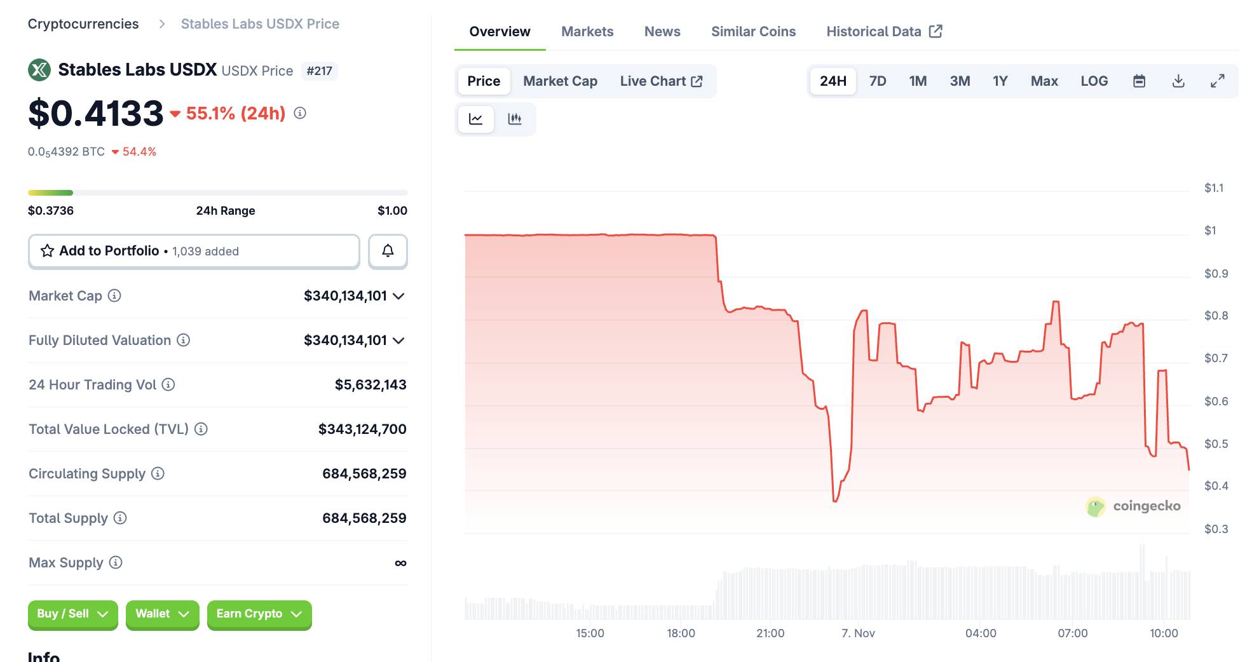Viewport: 1252px width, 662px height.
Task: Click the 24h Range progress bar
Action: [x=216, y=192]
